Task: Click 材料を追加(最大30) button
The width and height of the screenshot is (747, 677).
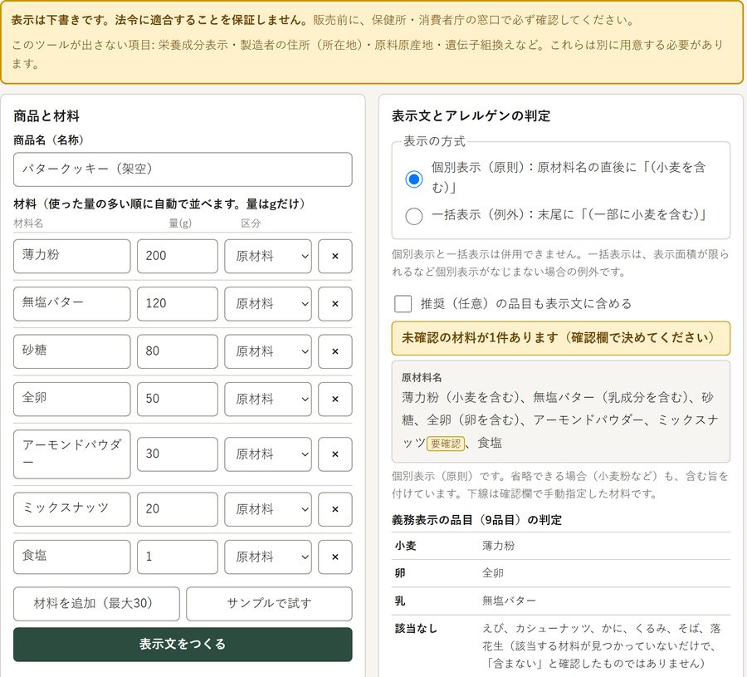Action: coord(96,604)
